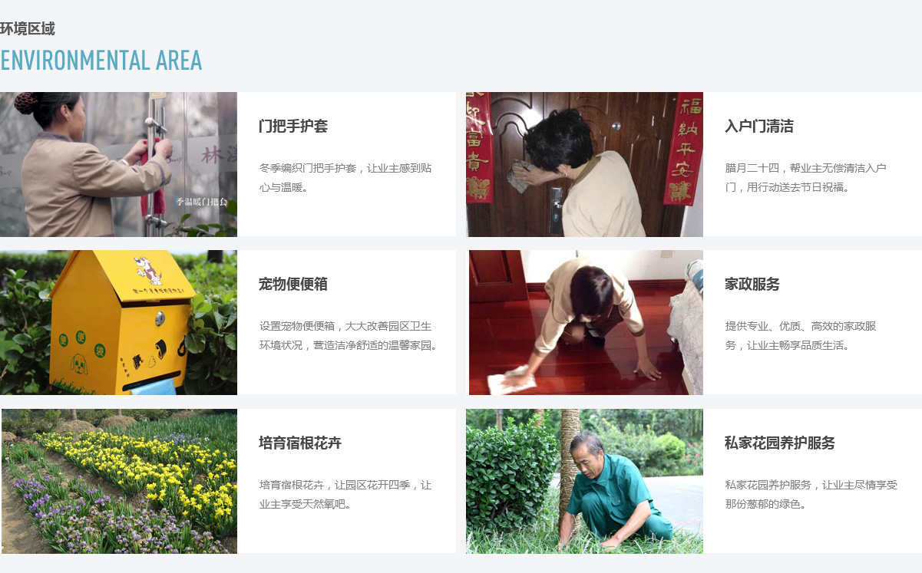Open the 宠物便便箱 heading
This screenshot has width=922, height=573.
[293, 285]
